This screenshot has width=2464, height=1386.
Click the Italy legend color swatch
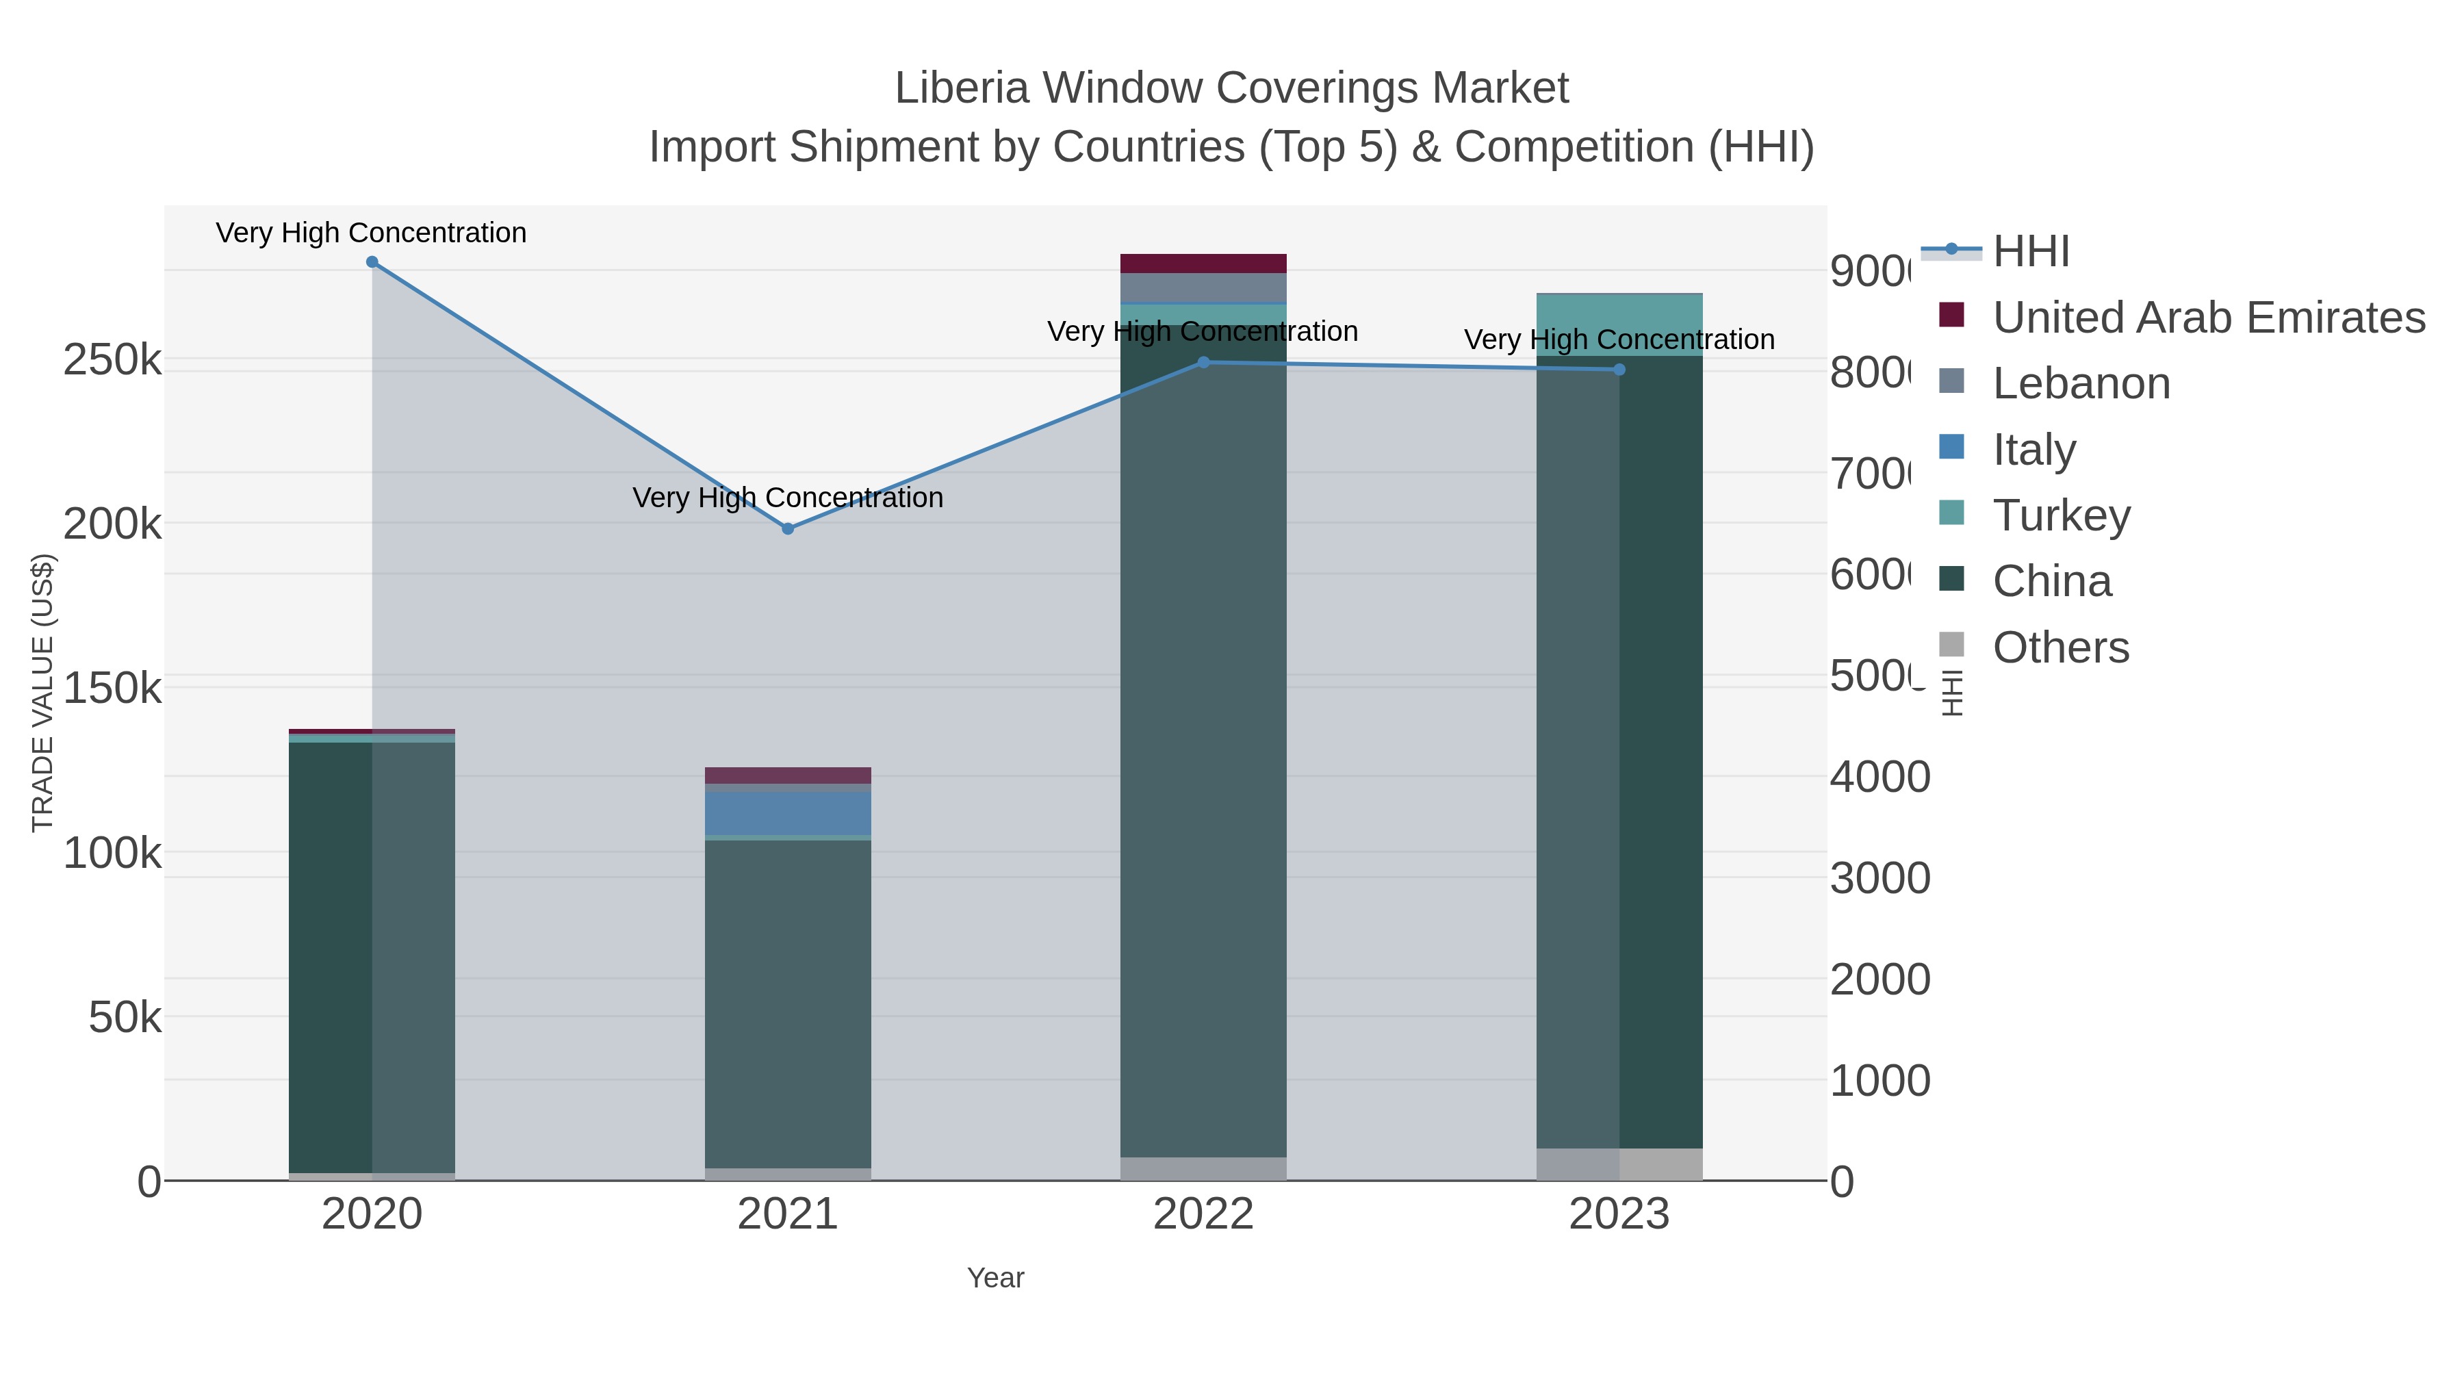point(1951,447)
